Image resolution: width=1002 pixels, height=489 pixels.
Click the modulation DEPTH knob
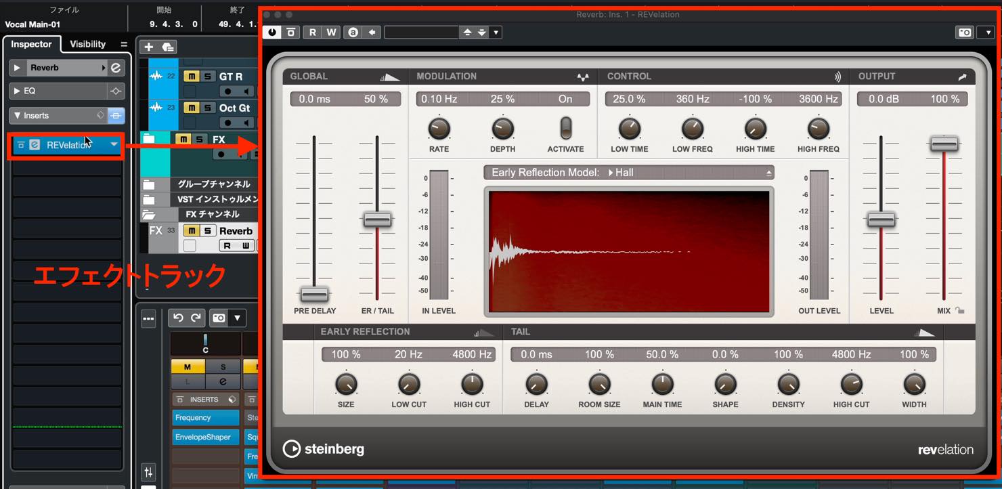(502, 128)
